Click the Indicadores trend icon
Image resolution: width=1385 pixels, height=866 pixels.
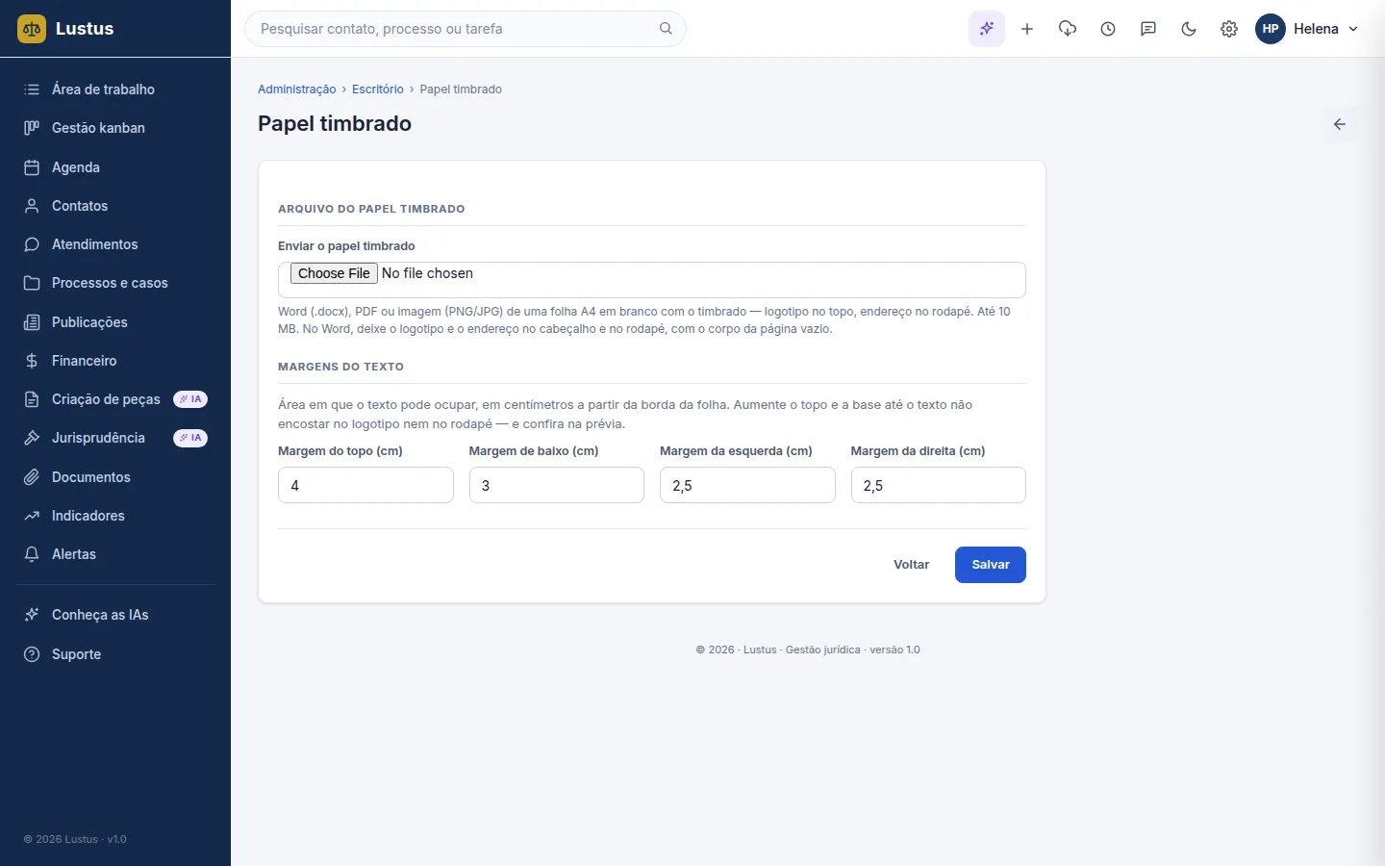click(32, 516)
